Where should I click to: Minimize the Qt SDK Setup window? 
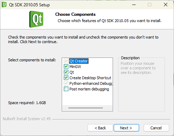(x=134, y=5)
